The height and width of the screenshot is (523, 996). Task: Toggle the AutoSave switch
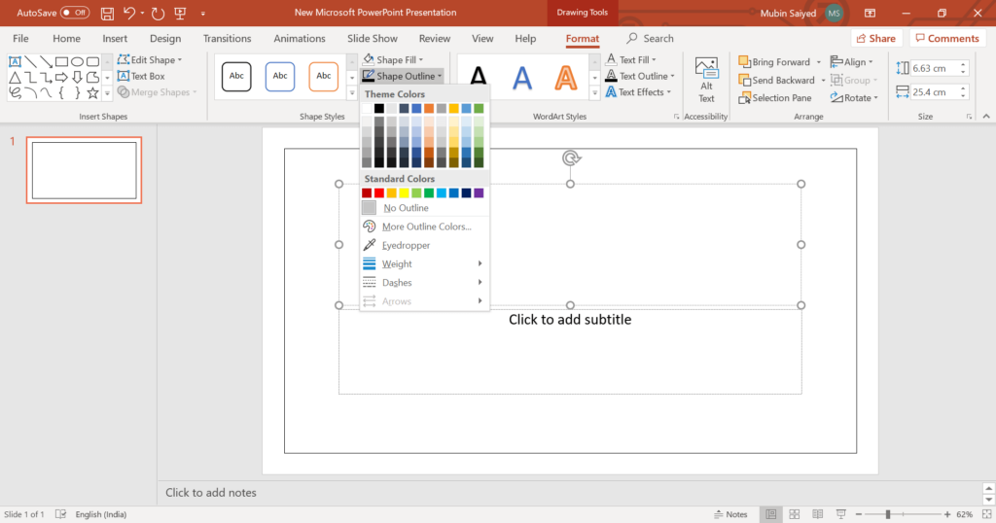74,13
